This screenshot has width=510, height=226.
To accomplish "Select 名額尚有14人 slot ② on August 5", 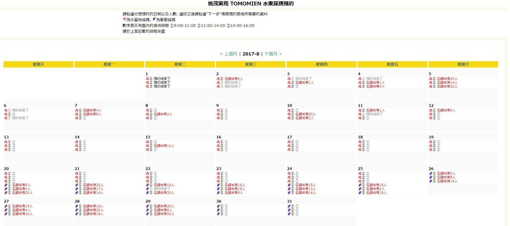I will click(447, 82).
